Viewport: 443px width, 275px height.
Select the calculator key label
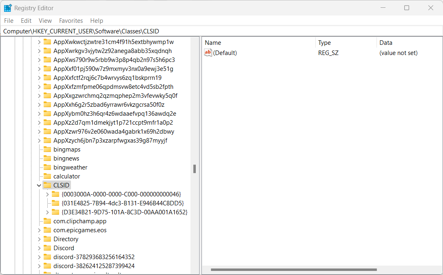point(66,176)
